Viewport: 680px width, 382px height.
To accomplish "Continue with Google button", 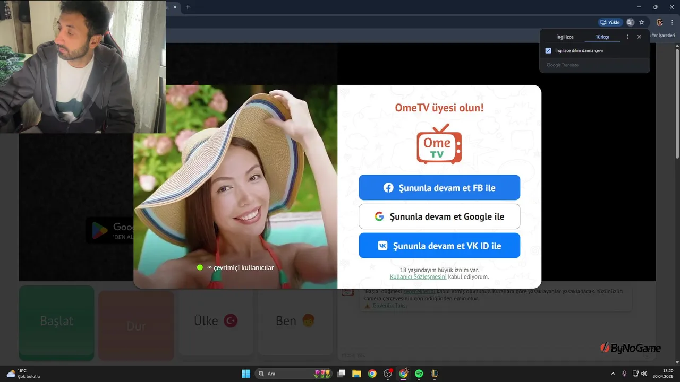I will 439,216.
